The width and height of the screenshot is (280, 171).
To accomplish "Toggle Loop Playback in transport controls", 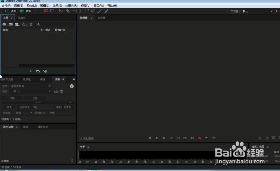I will click(x=207, y=138).
